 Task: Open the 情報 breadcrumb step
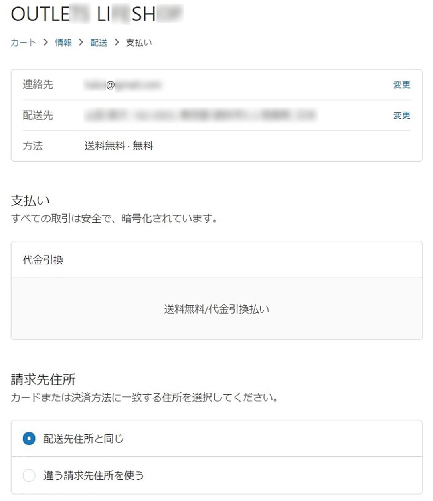63,43
